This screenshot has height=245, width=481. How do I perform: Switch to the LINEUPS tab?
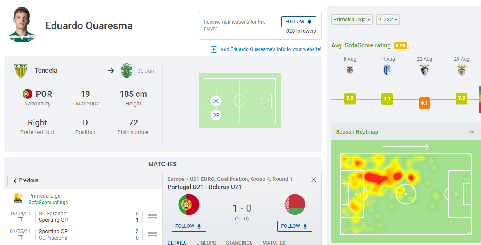coord(206,243)
